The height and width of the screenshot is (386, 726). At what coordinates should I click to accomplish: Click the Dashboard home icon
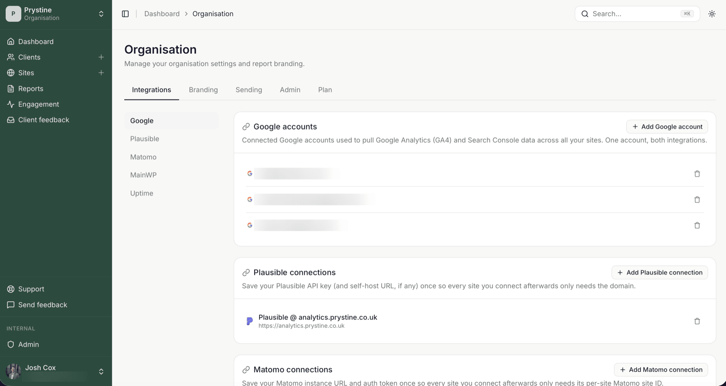coord(11,42)
